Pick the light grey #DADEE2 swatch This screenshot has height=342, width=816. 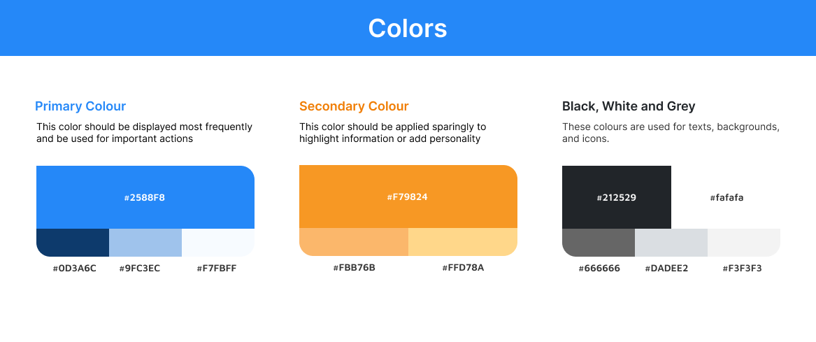(671, 243)
